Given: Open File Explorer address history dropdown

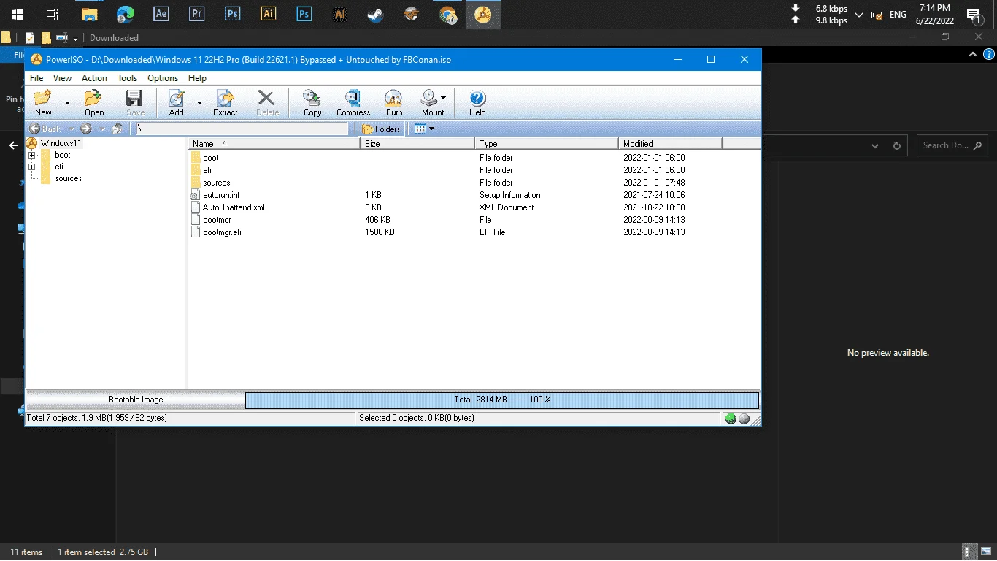Looking at the screenshot, I should coord(875,145).
